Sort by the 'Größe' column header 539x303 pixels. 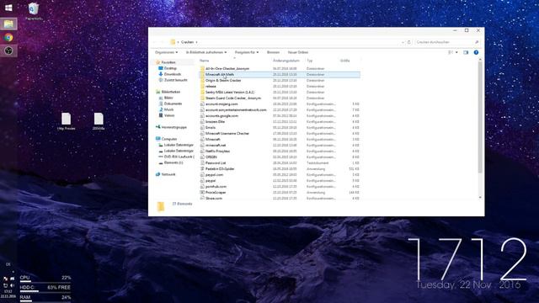(x=344, y=61)
